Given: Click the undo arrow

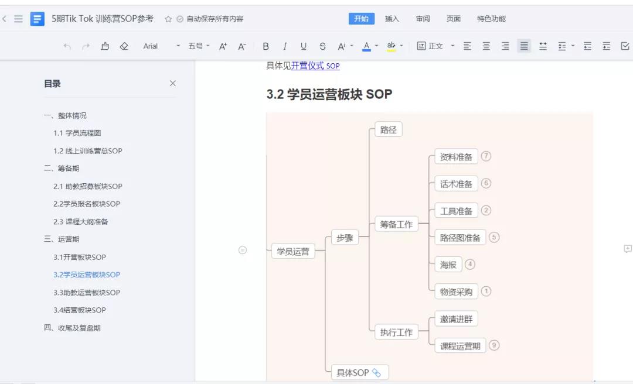Looking at the screenshot, I should (67, 46).
